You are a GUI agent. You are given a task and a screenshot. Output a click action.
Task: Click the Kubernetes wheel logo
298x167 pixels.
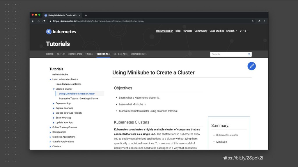coord(49,32)
